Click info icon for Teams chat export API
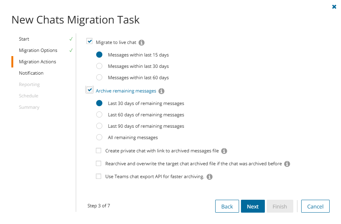 click(210, 177)
